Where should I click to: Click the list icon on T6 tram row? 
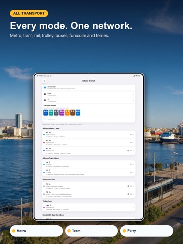tap(131, 164)
